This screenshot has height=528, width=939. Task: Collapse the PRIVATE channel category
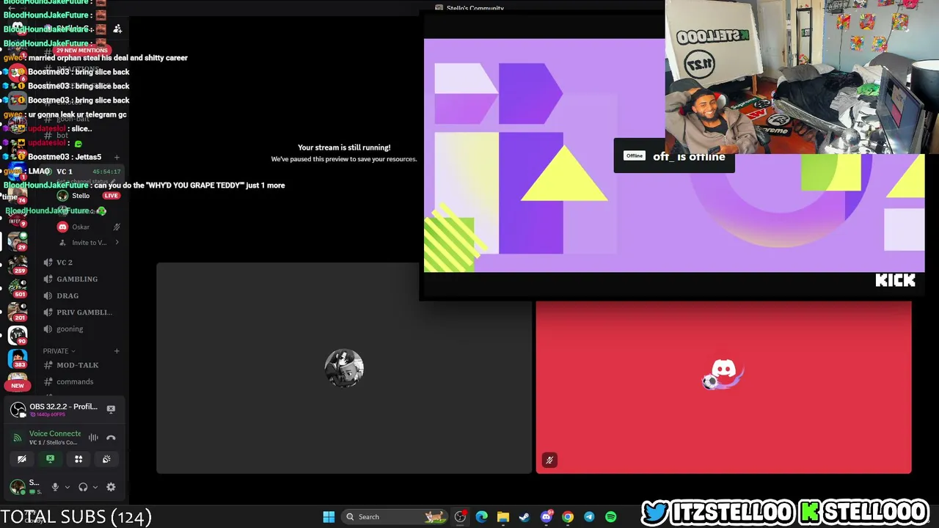click(x=59, y=351)
